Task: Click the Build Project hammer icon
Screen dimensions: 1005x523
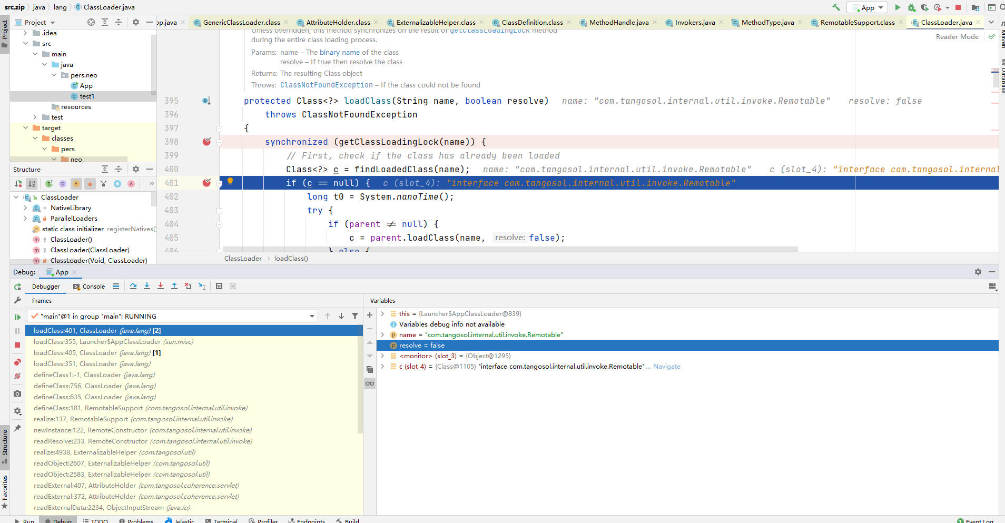Action: pos(836,7)
